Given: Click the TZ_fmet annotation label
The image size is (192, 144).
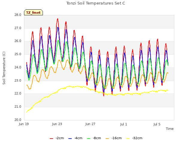Looking at the screenshot, I should pos(33,12).
